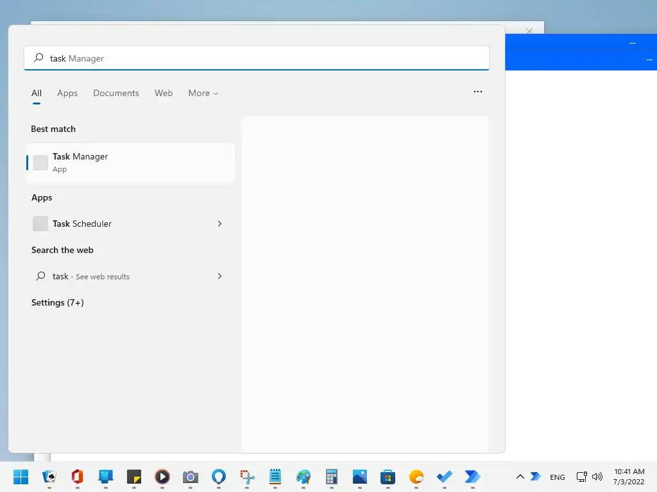Image resolution: width=657 pixels, height=492 pixels.
Task: Launch Paint from taskbar
Action: point(303,477)
